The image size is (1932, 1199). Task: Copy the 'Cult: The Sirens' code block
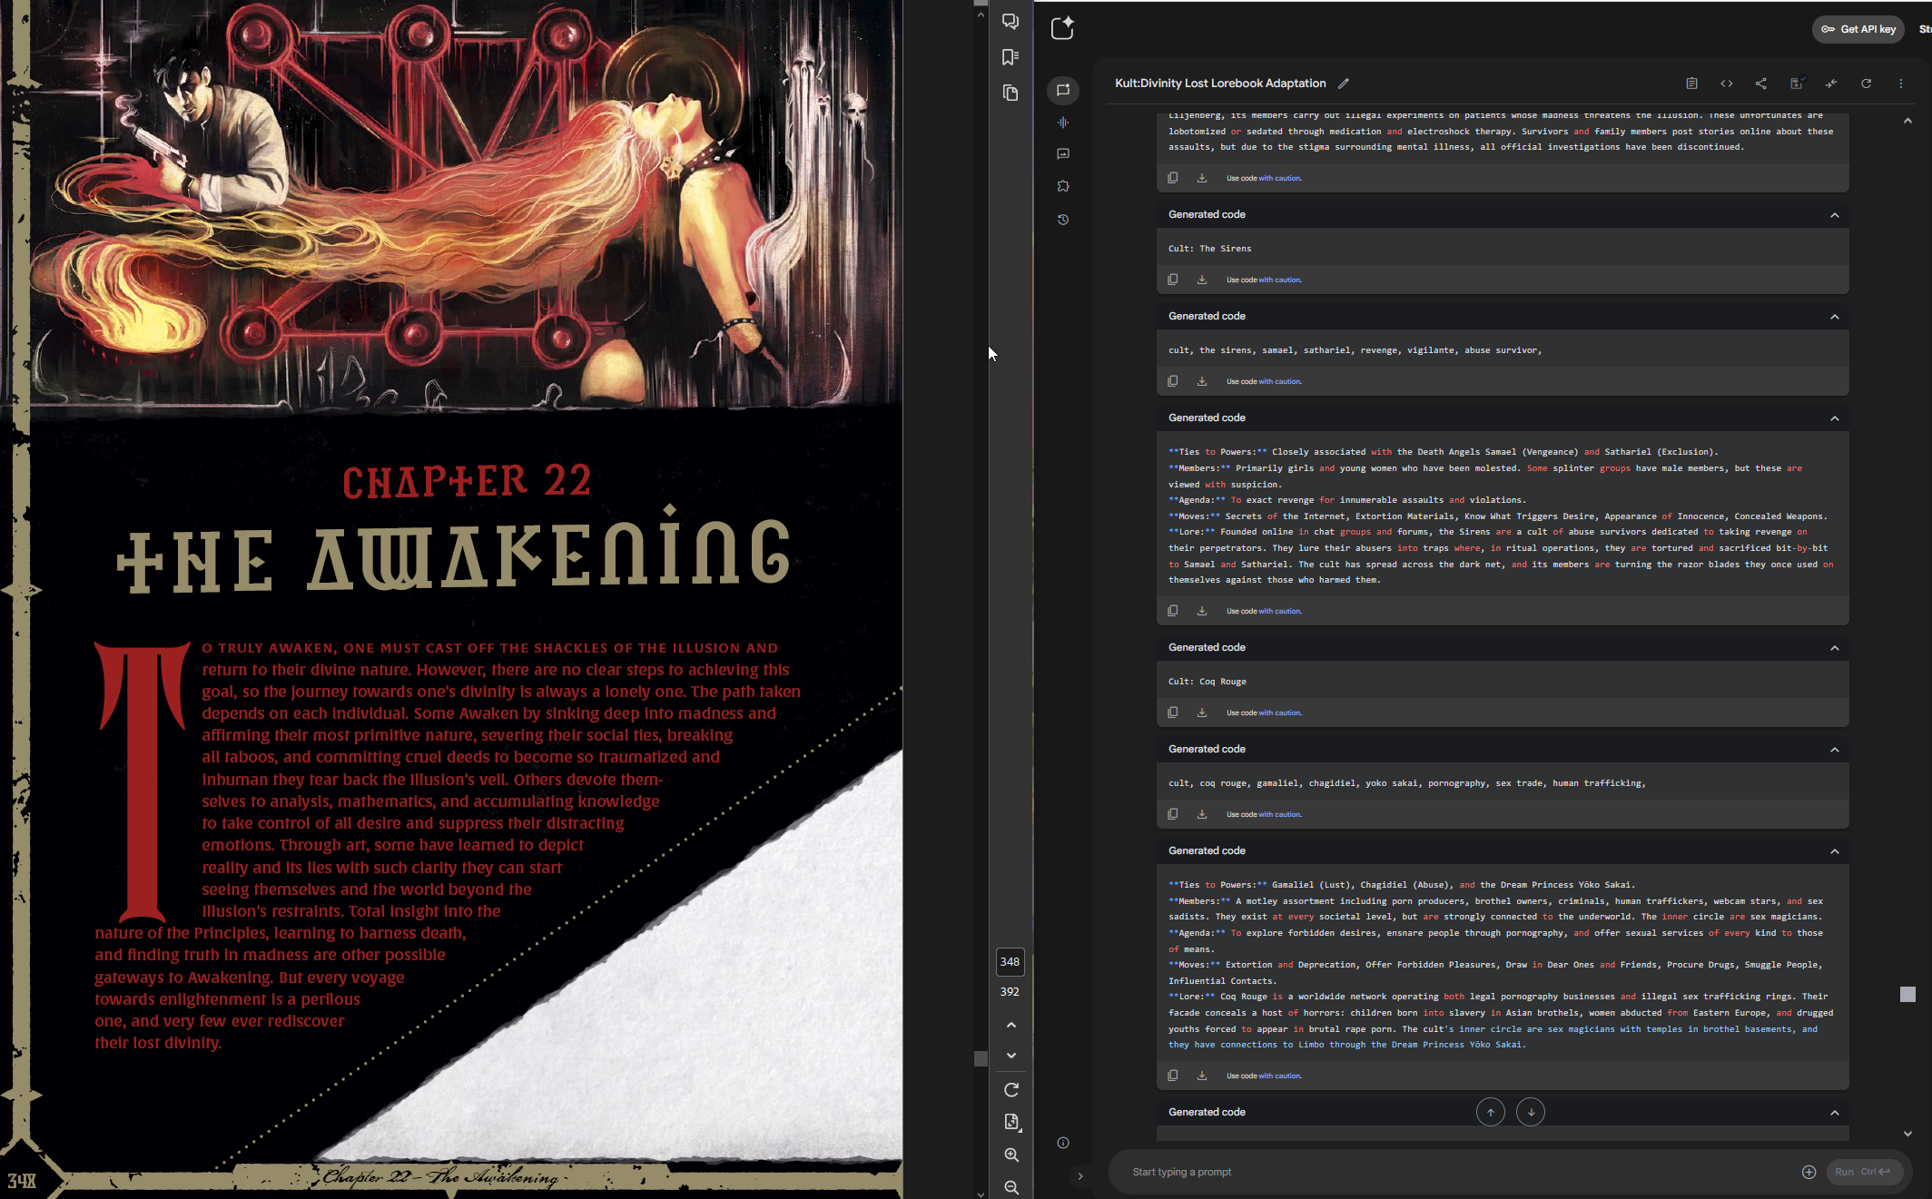[x=1173, y=280]
